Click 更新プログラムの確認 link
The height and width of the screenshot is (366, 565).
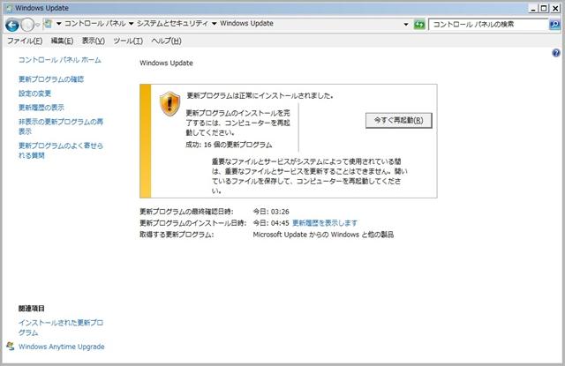coord(51,79)
